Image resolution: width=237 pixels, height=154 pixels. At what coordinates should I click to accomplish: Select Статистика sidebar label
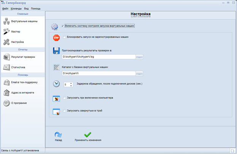click(x=18, y=67)
